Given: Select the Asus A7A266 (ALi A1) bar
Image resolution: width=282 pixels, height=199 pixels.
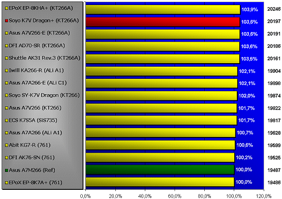Looking at the screenshot, I should coord(161,133).
